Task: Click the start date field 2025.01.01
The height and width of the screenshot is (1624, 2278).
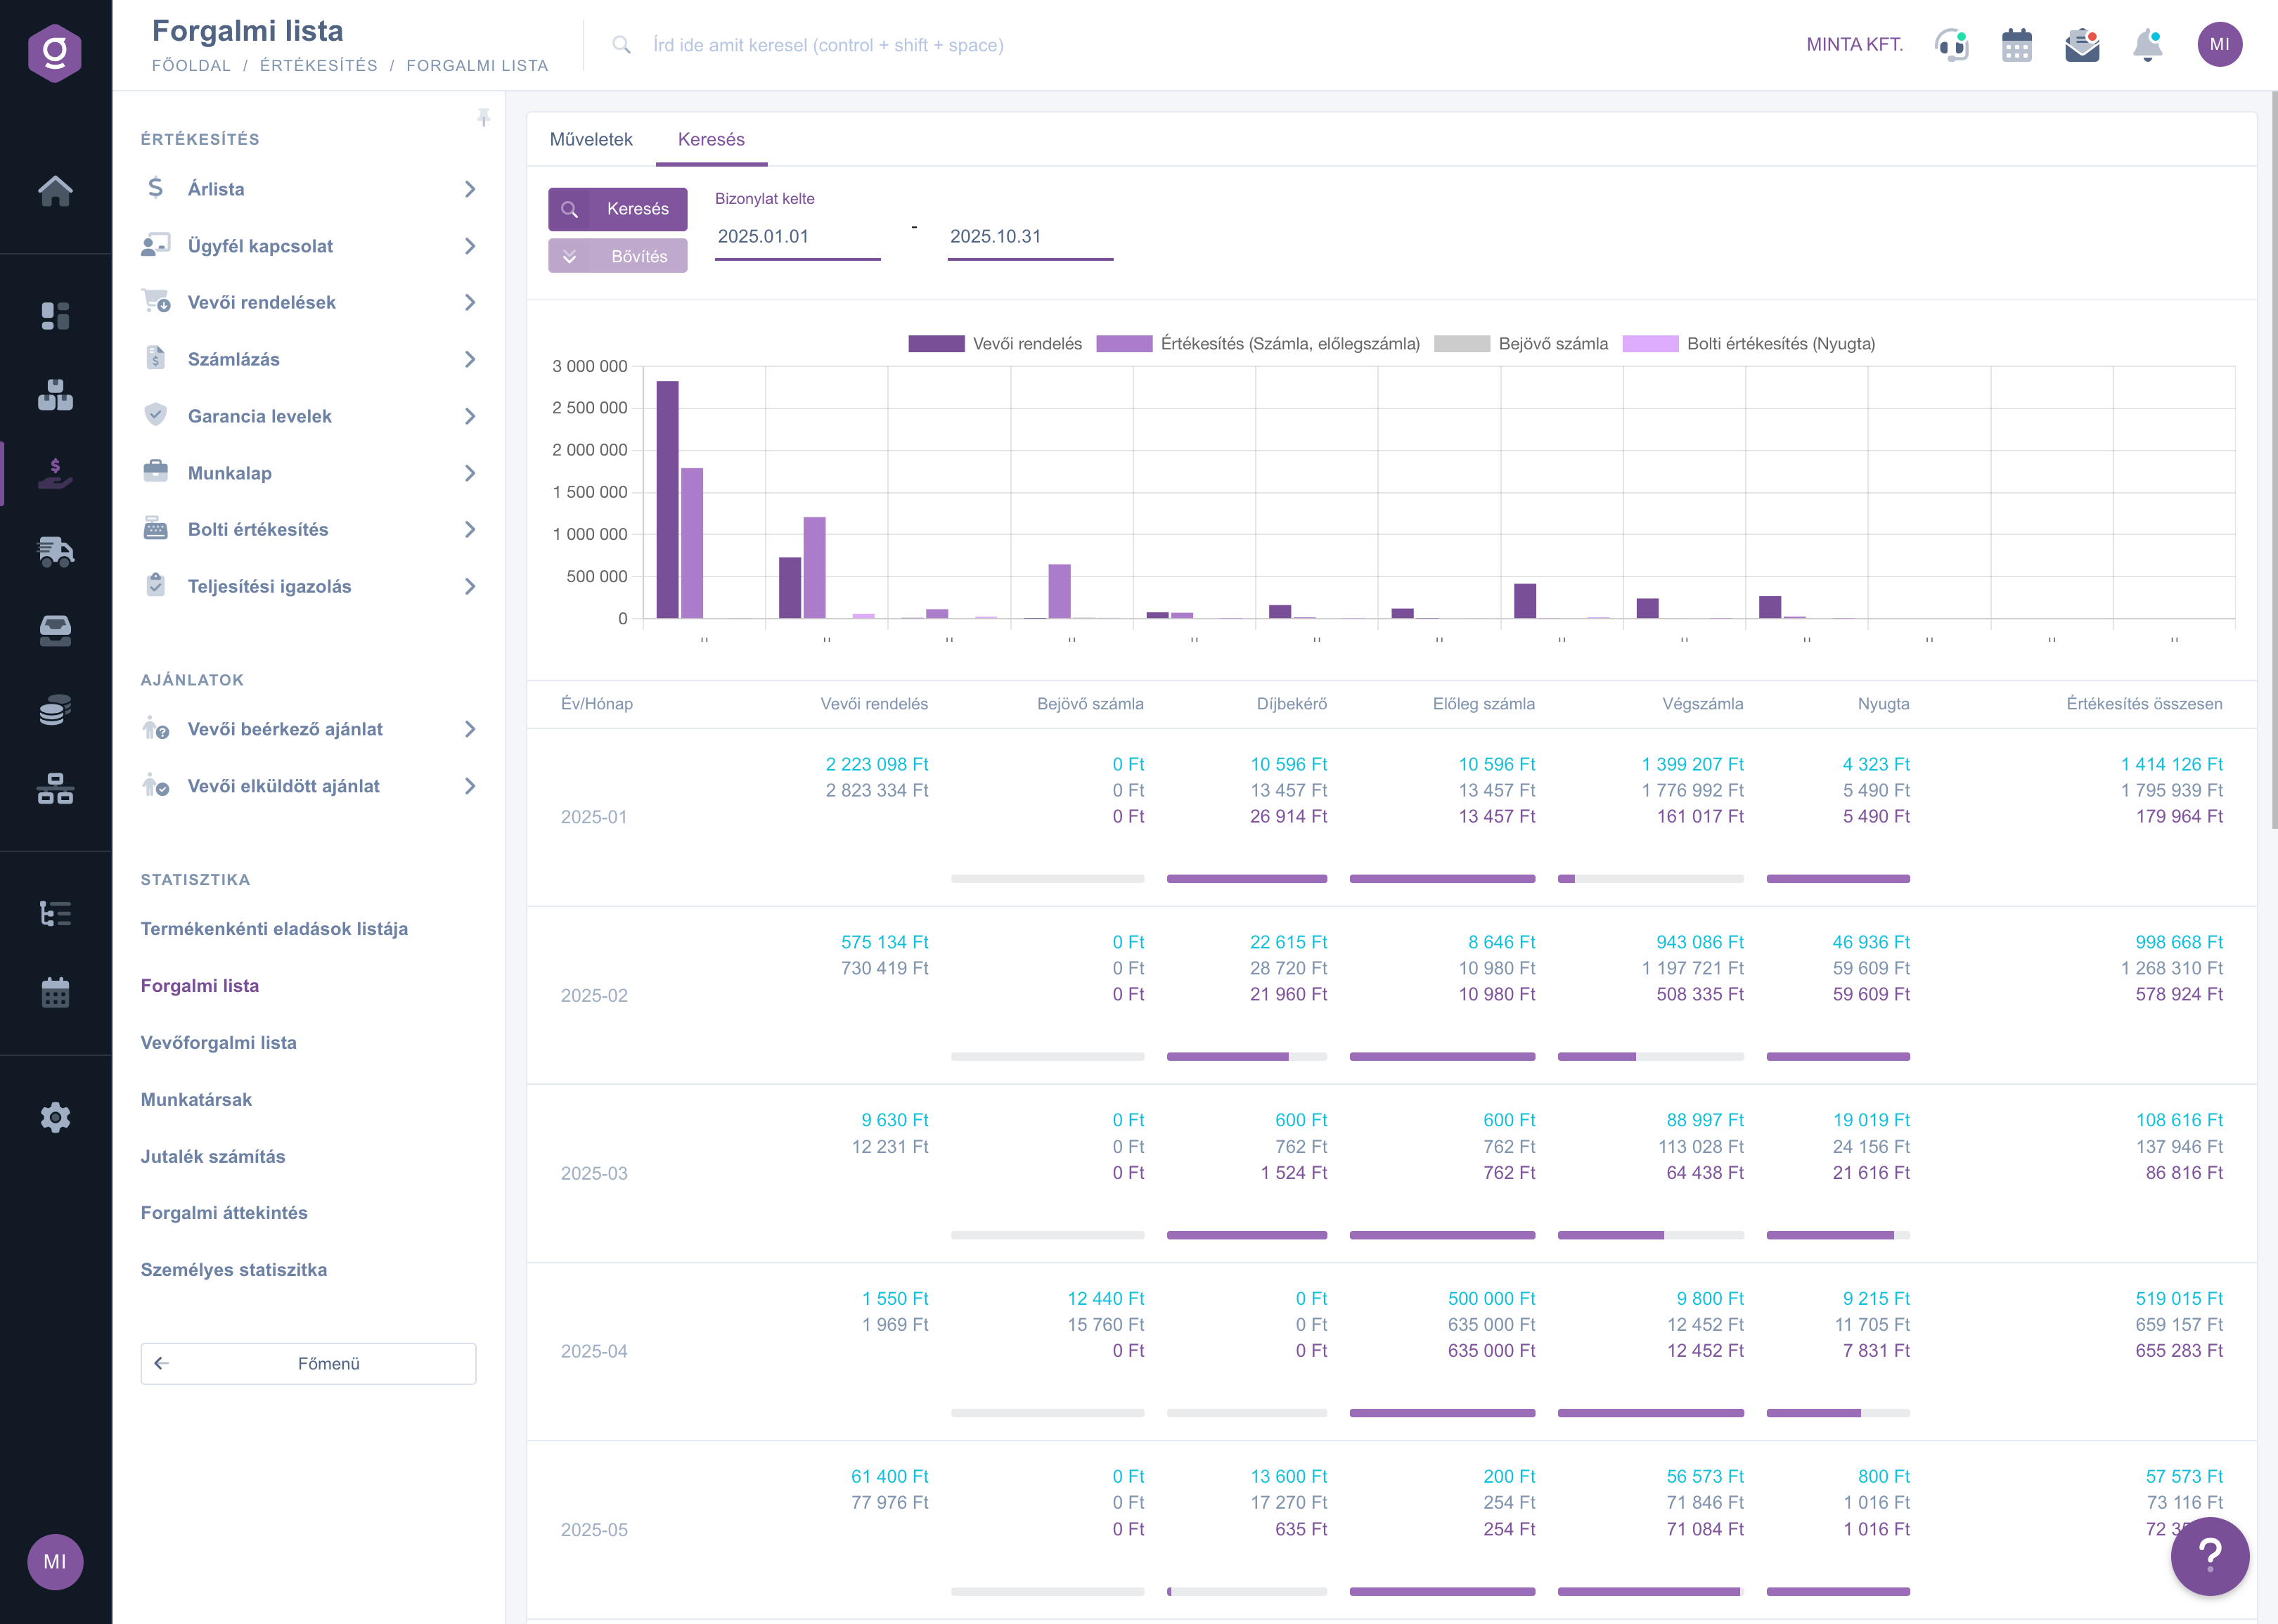Action: click(796, 237)
